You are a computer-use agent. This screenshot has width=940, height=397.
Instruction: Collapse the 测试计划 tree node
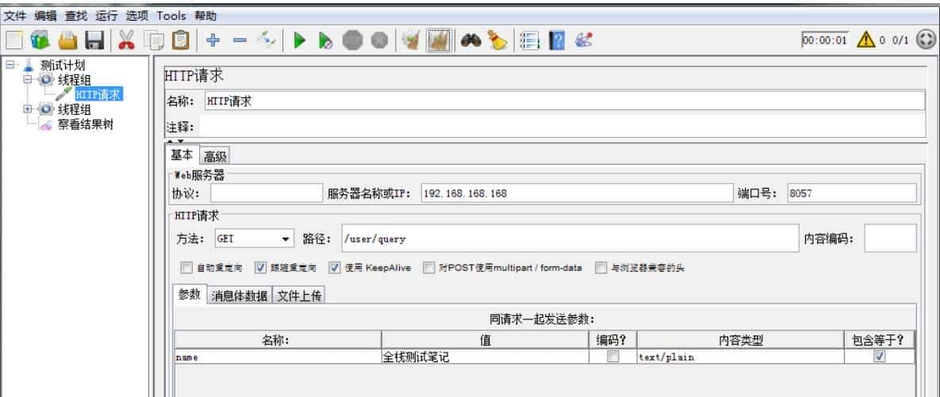[x=10, y=65]
